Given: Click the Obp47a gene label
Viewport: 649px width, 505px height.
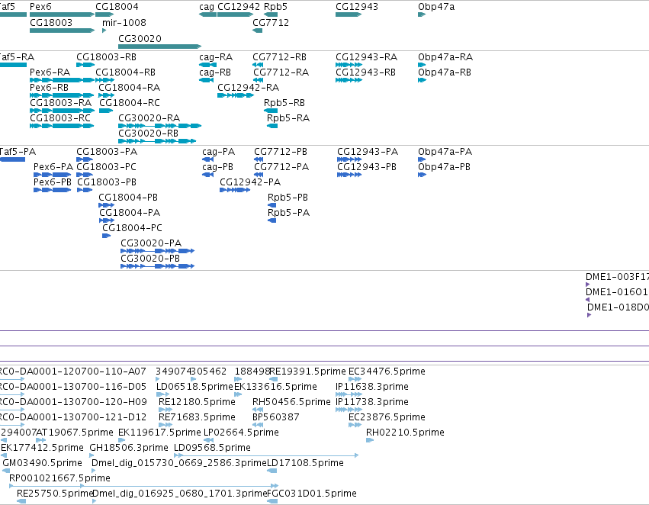Looking at the screenshot, I should tap(436, 7).
